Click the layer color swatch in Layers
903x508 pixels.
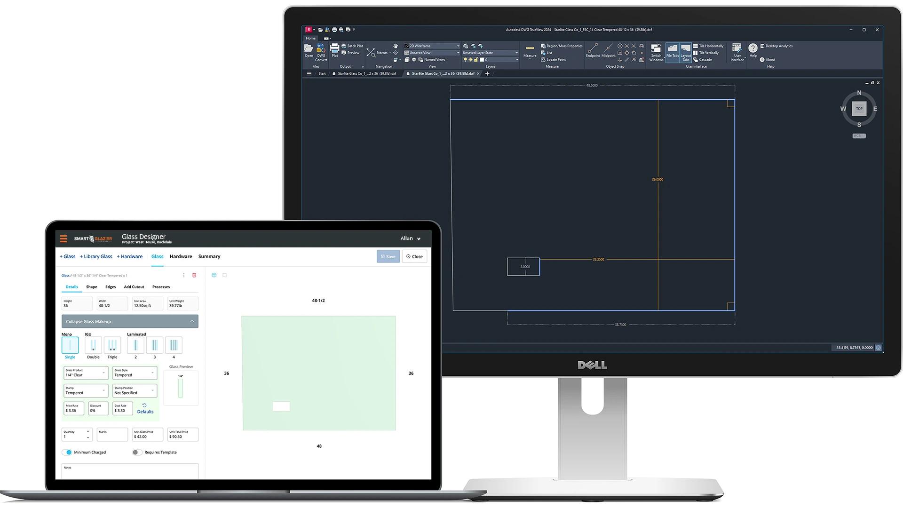pos(482,60)
